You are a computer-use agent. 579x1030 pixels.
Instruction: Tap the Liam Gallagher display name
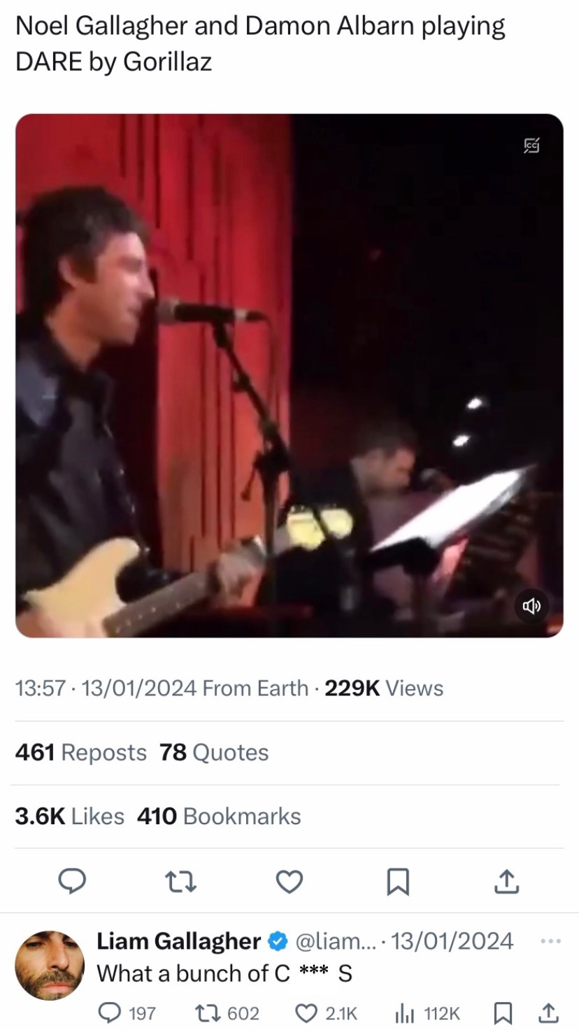tap(178, 941)
